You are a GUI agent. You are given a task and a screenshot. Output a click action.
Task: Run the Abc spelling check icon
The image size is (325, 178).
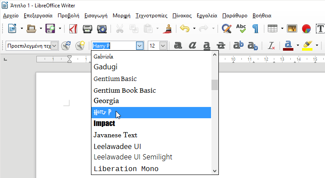tap(241, 29)
